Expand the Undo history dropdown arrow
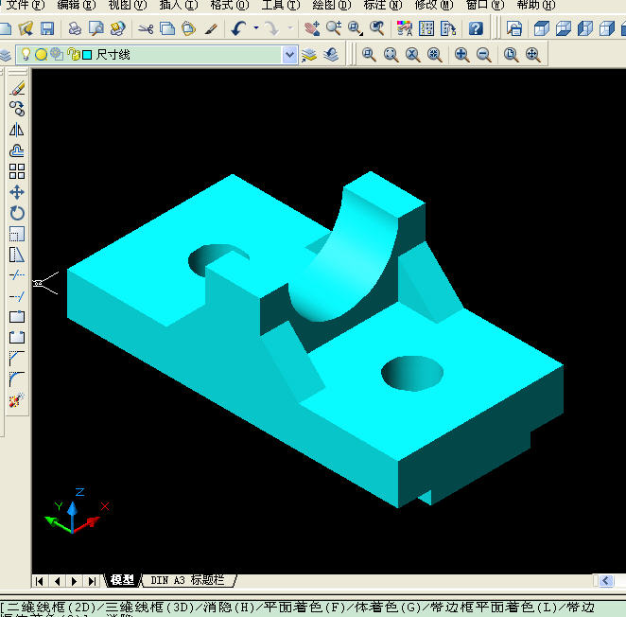This screenshot has width=626, height=617. click(x=256, y=28)
